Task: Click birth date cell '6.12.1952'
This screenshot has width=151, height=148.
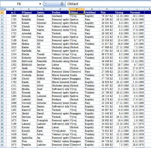Action: click(137, 141)
